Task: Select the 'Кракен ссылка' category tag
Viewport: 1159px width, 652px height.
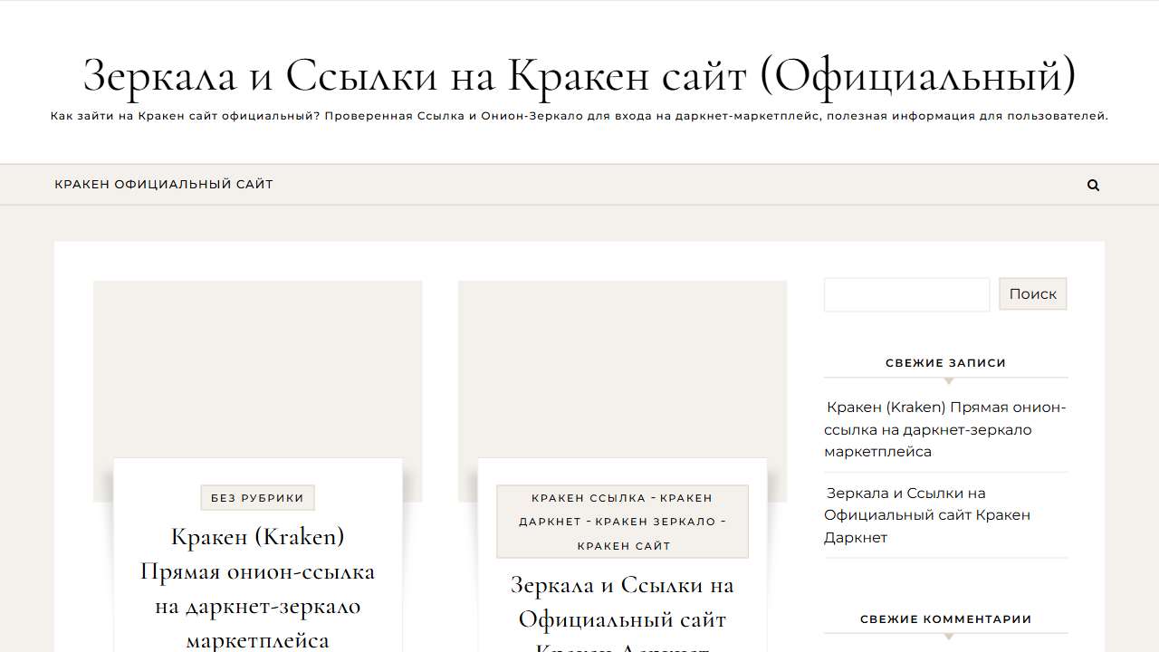Action: click(589, 498)
